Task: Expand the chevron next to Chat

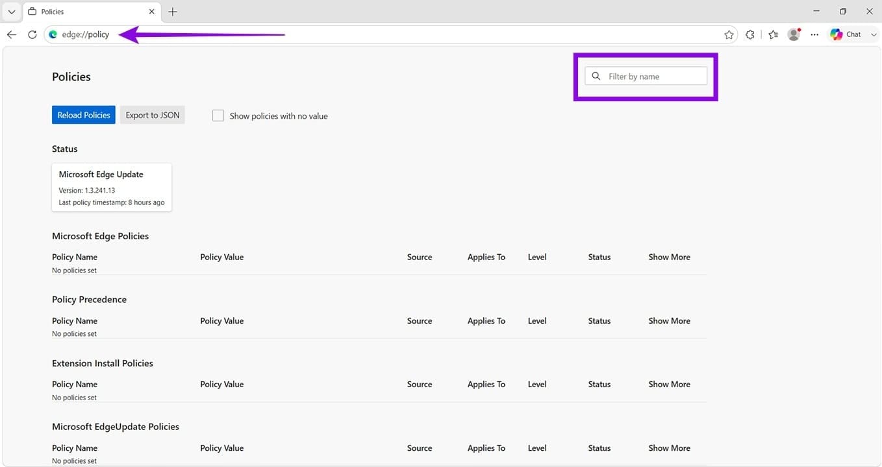Action: point(874,34)
